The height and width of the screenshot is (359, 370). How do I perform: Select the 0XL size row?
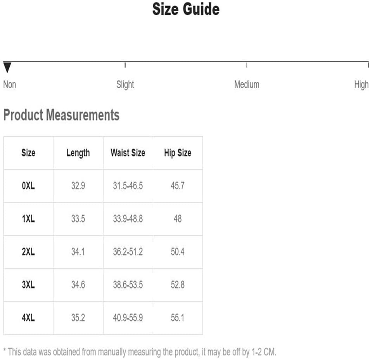[x=28, y=186]
